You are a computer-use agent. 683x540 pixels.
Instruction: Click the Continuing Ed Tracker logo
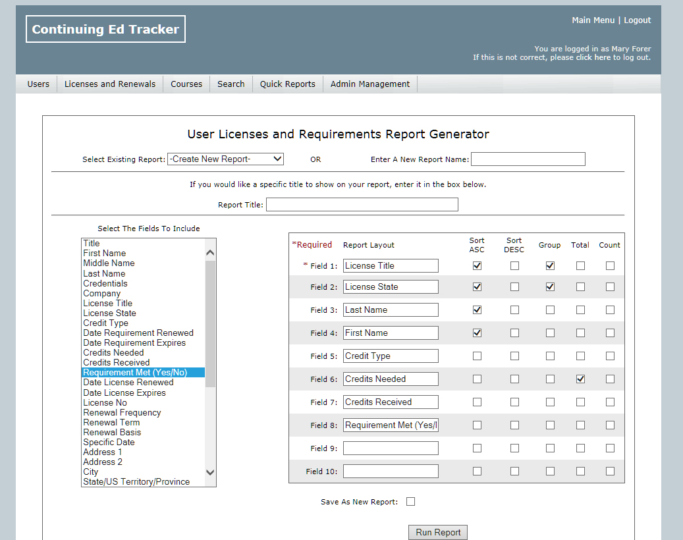point(105,30)
